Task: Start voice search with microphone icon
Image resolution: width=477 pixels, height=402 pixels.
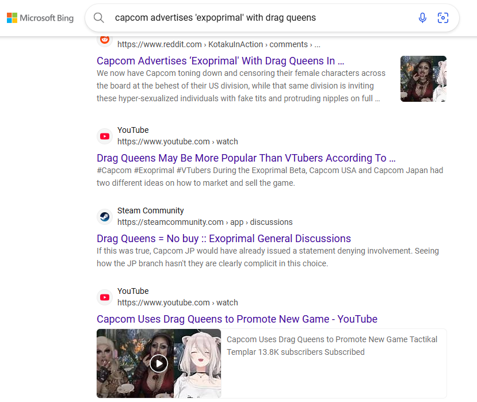Action: 422,18
